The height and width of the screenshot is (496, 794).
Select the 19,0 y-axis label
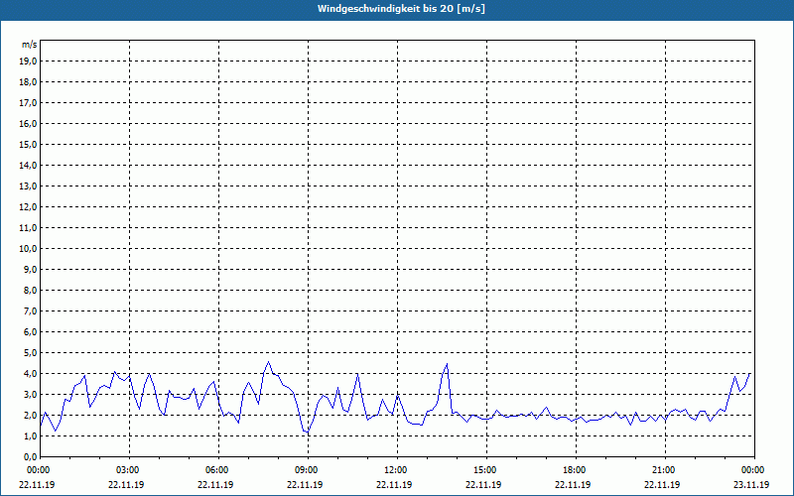pyautogui.click(x=30, y=62)
